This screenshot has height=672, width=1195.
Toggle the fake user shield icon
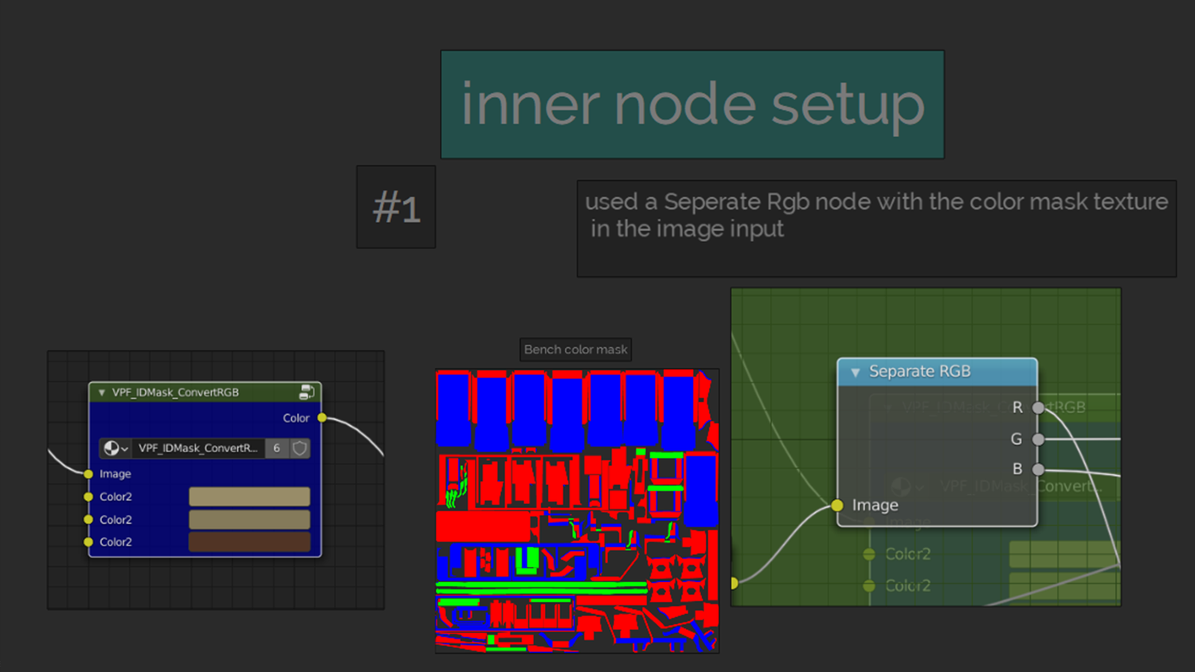[x=300, y=448]
